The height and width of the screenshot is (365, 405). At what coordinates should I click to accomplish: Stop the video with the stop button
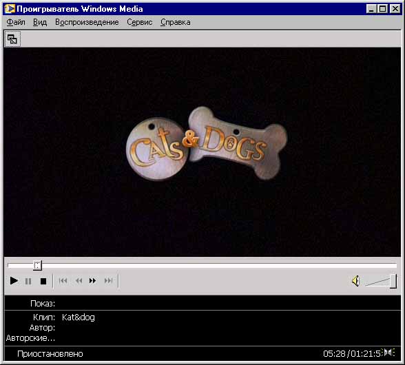(x=43, y=281)
